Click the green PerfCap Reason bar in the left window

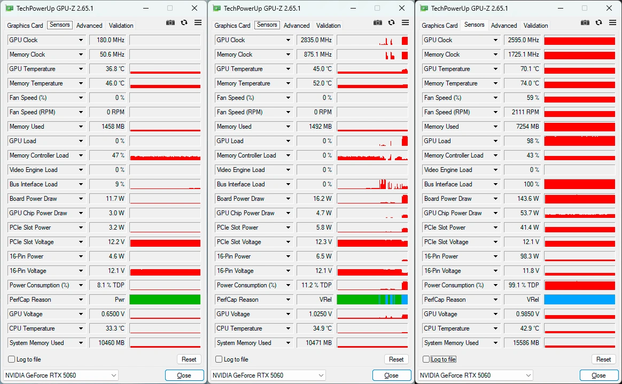coord(165,300)
